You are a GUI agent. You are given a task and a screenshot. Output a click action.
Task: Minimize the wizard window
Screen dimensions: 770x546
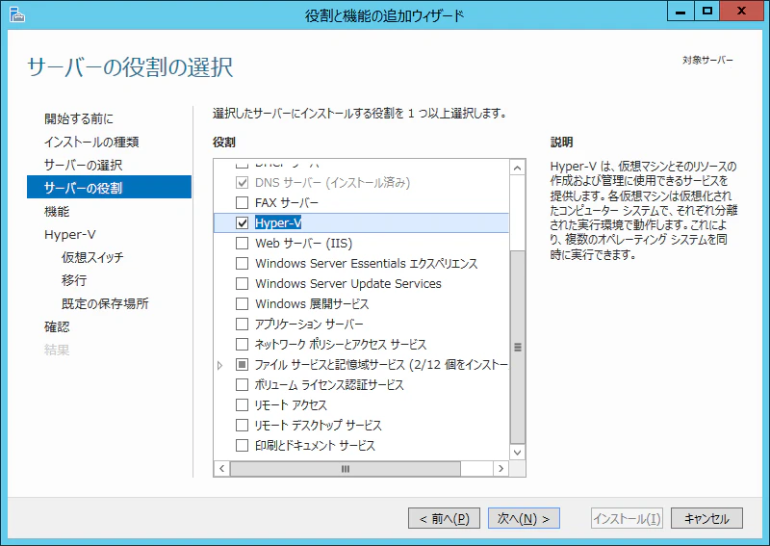680,11
